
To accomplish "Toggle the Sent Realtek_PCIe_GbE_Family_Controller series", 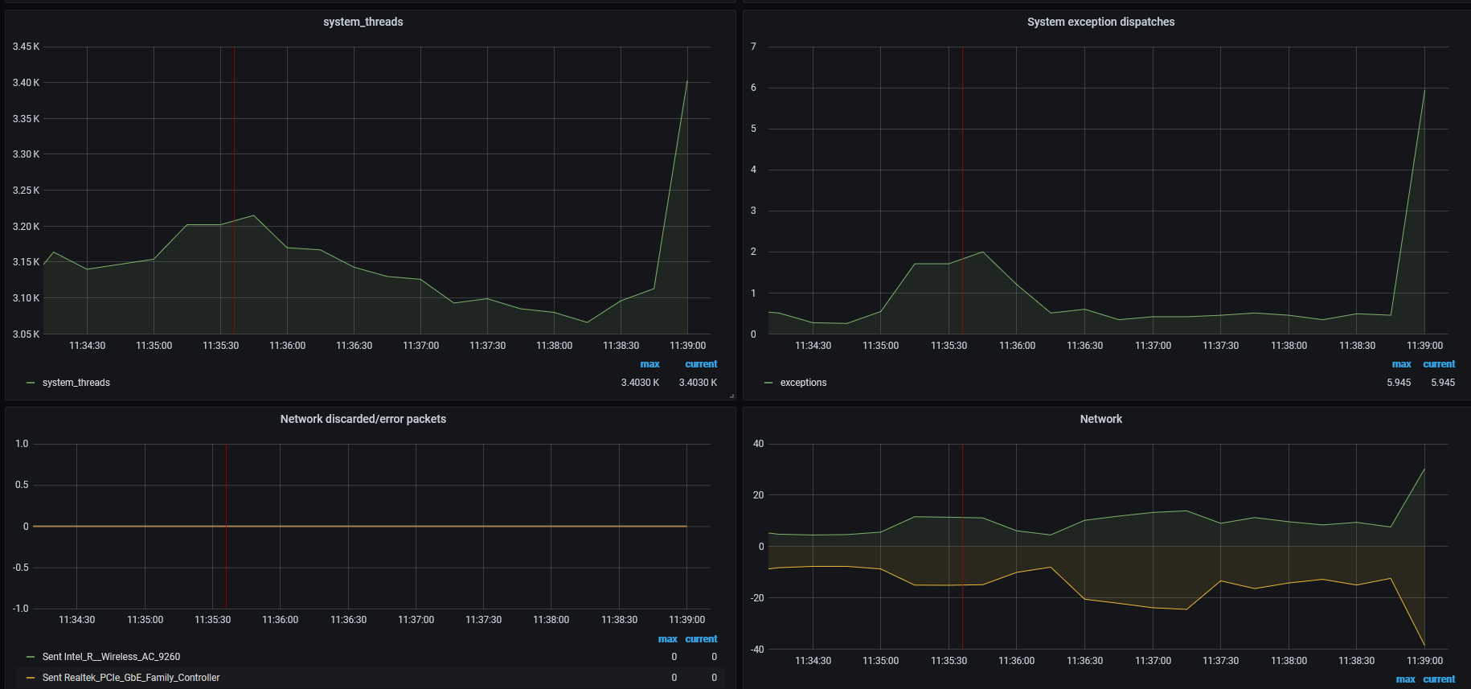I will click(131, 678).
